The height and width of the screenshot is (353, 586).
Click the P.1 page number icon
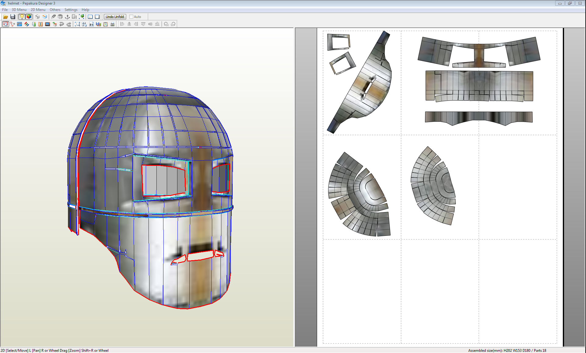pos(91,24)
